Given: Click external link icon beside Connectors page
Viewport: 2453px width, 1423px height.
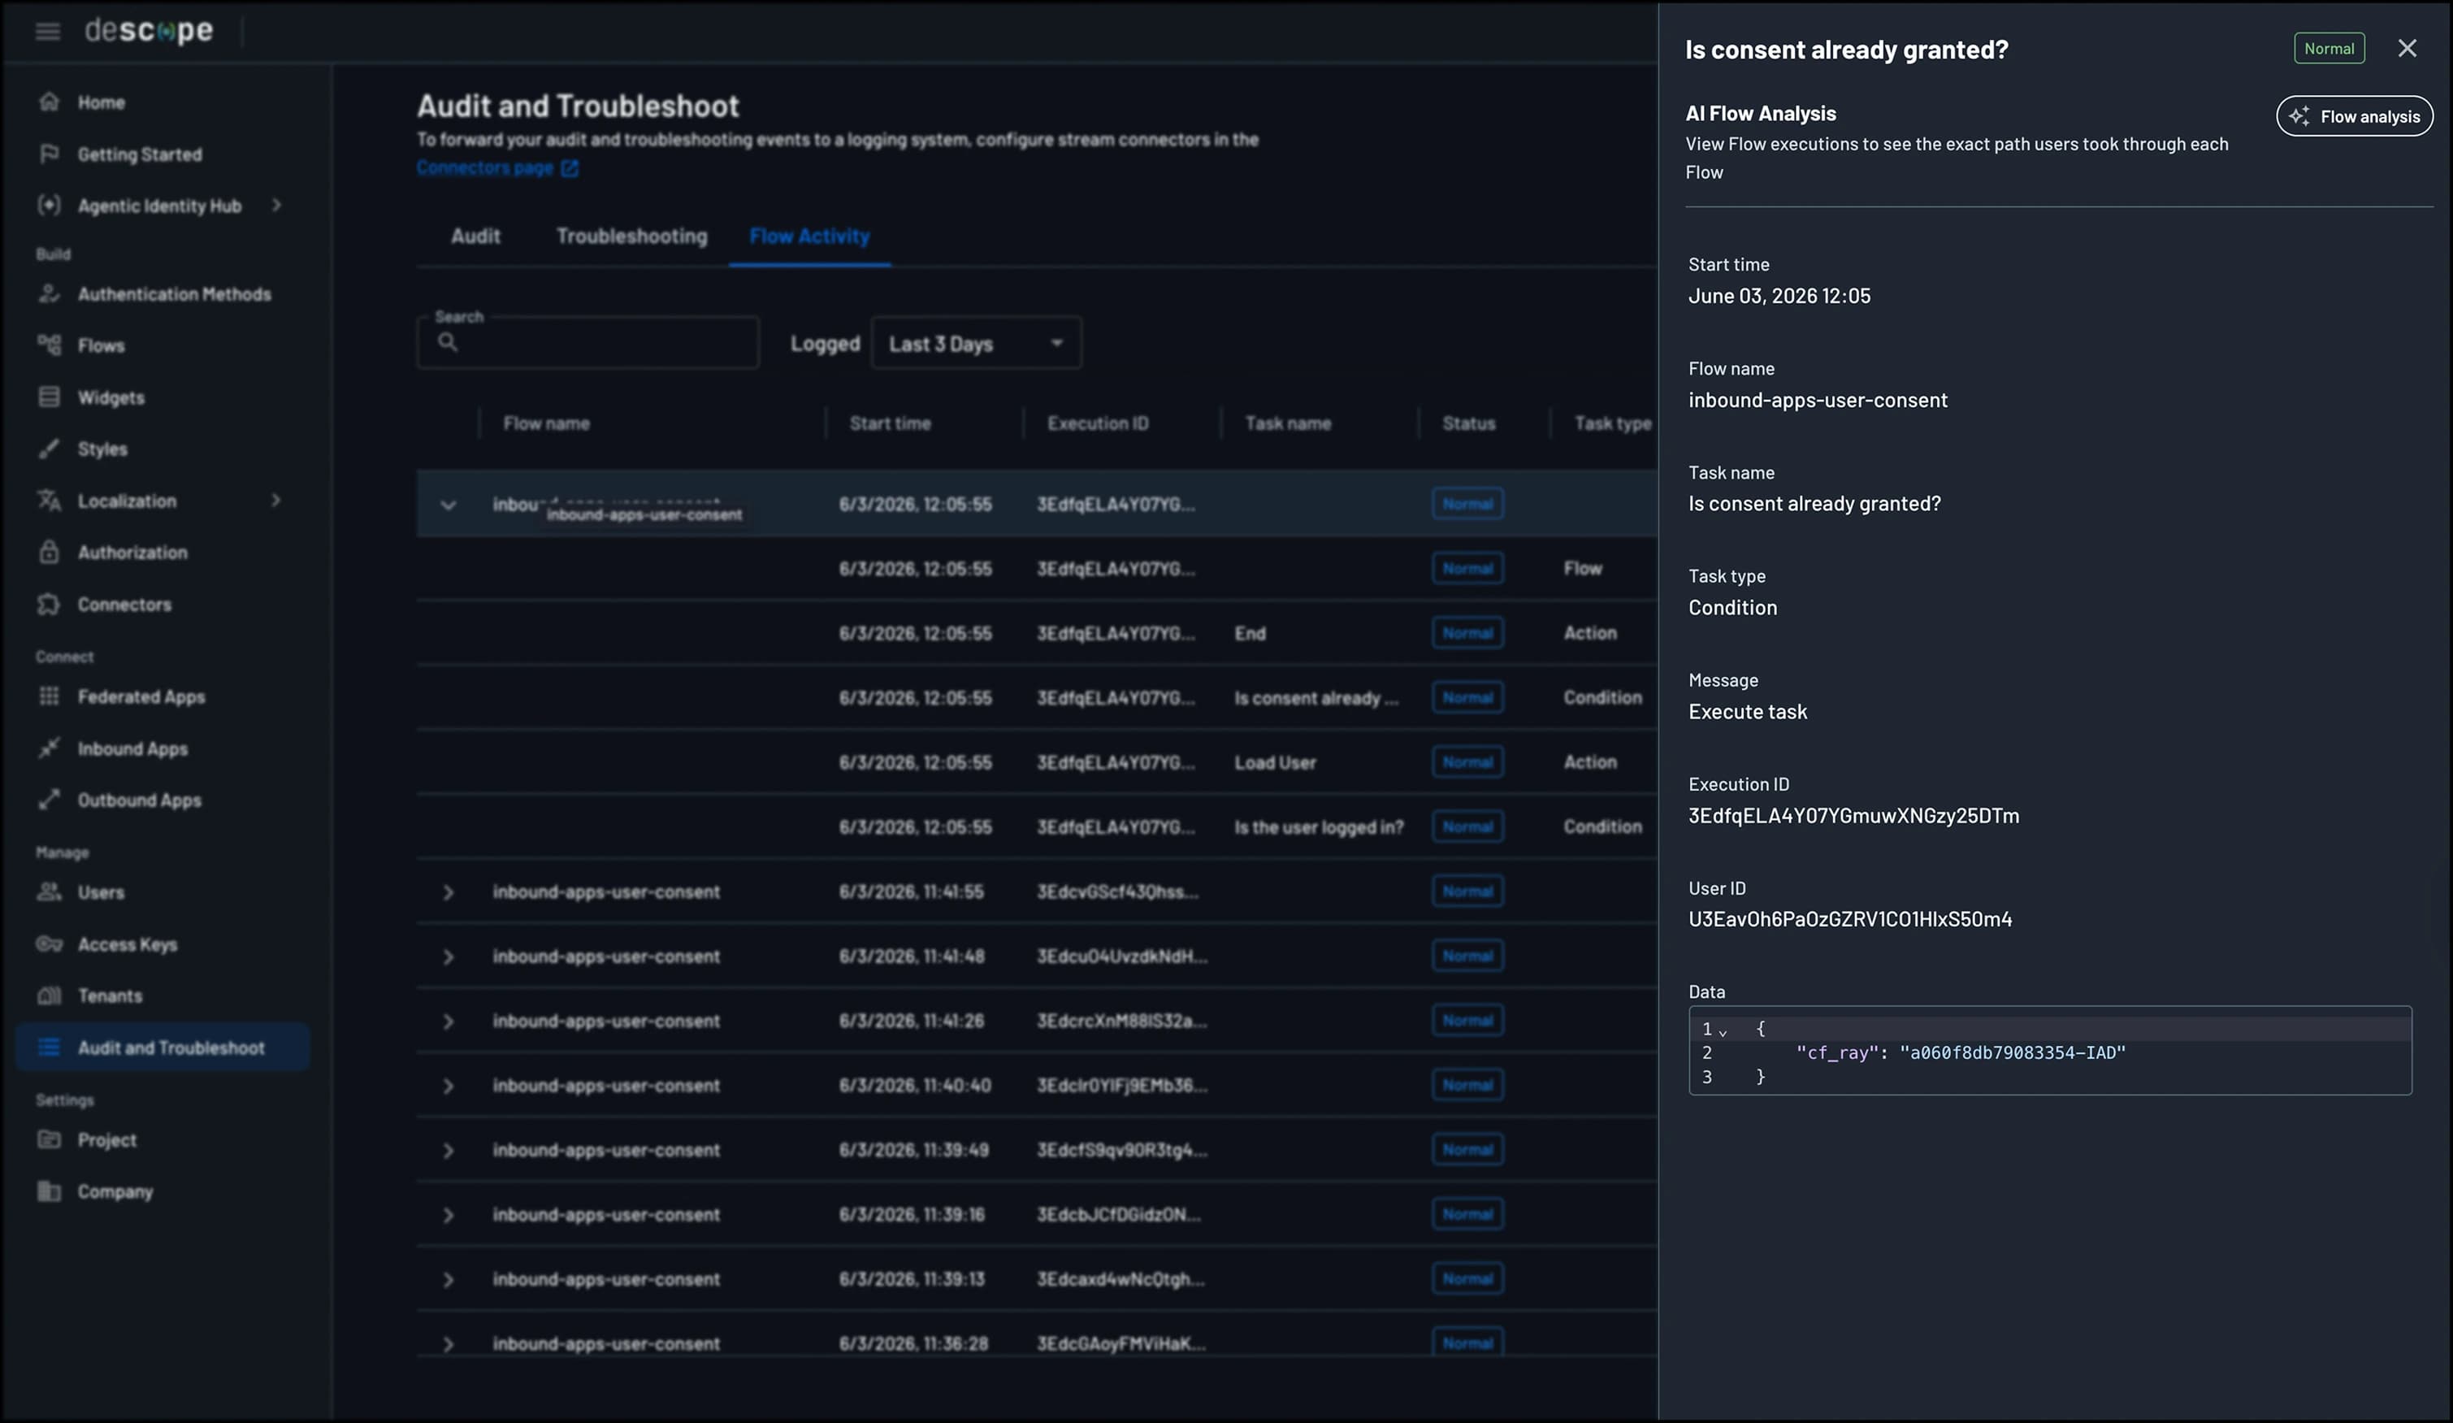Looking at the screenshot, I should pos(570,168).
